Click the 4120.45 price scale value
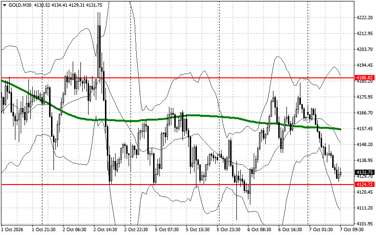 [x=364, y=192]
